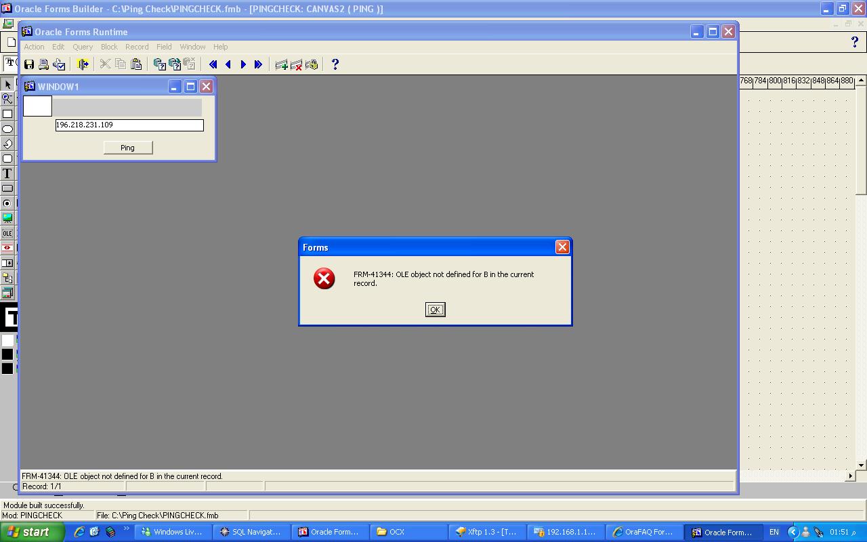Open the Query menu
Image resolution: width=867 pixels, height=542 pixels.
(83, 47)
